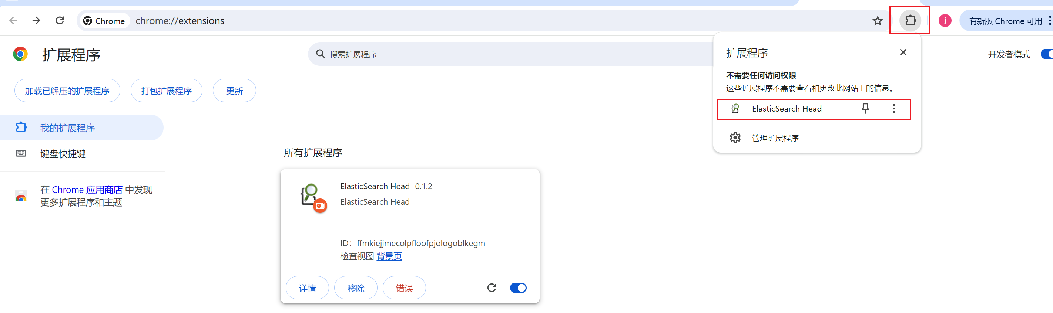Click 加载已解压的扩展程序 button

67,91
